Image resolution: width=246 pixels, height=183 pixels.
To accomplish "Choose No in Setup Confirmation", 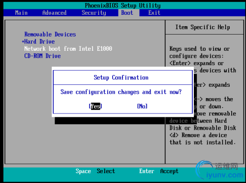I will point(142,106).
